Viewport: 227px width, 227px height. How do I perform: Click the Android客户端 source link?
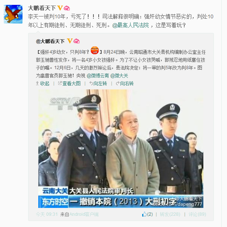[84, 214]
